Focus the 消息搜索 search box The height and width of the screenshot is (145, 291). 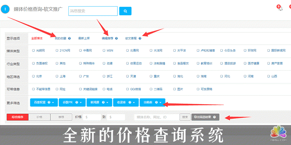93,11
